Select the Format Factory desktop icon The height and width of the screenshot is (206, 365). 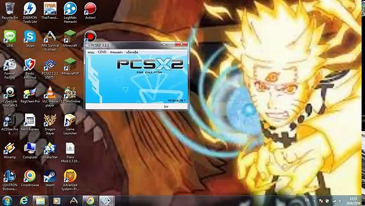(10, 69)
